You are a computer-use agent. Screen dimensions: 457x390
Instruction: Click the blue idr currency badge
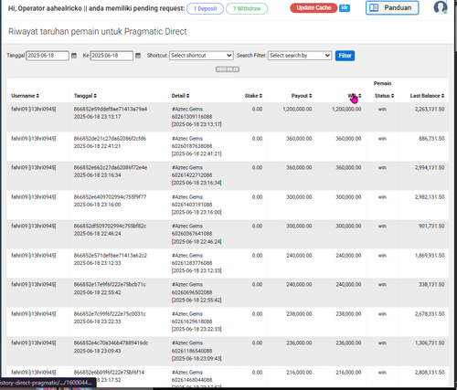coord(345,8)
